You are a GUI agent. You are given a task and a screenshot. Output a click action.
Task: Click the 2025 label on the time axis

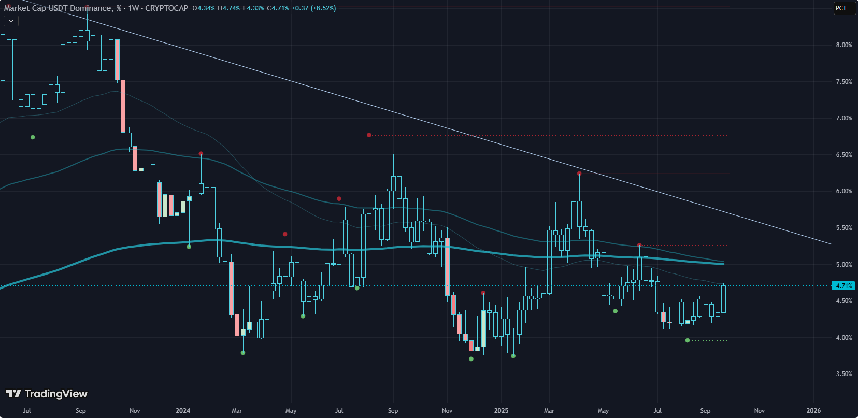(x=501, y=411)
